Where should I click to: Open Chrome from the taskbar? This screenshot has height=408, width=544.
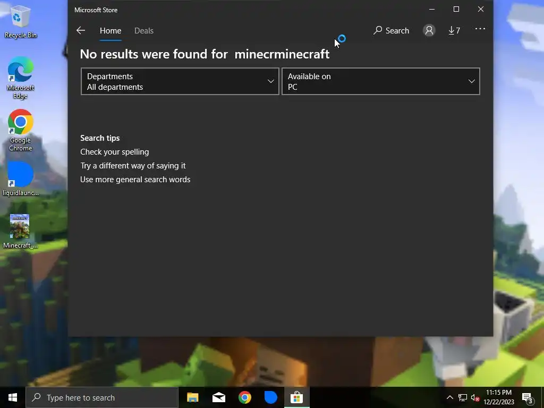(244, 397)
